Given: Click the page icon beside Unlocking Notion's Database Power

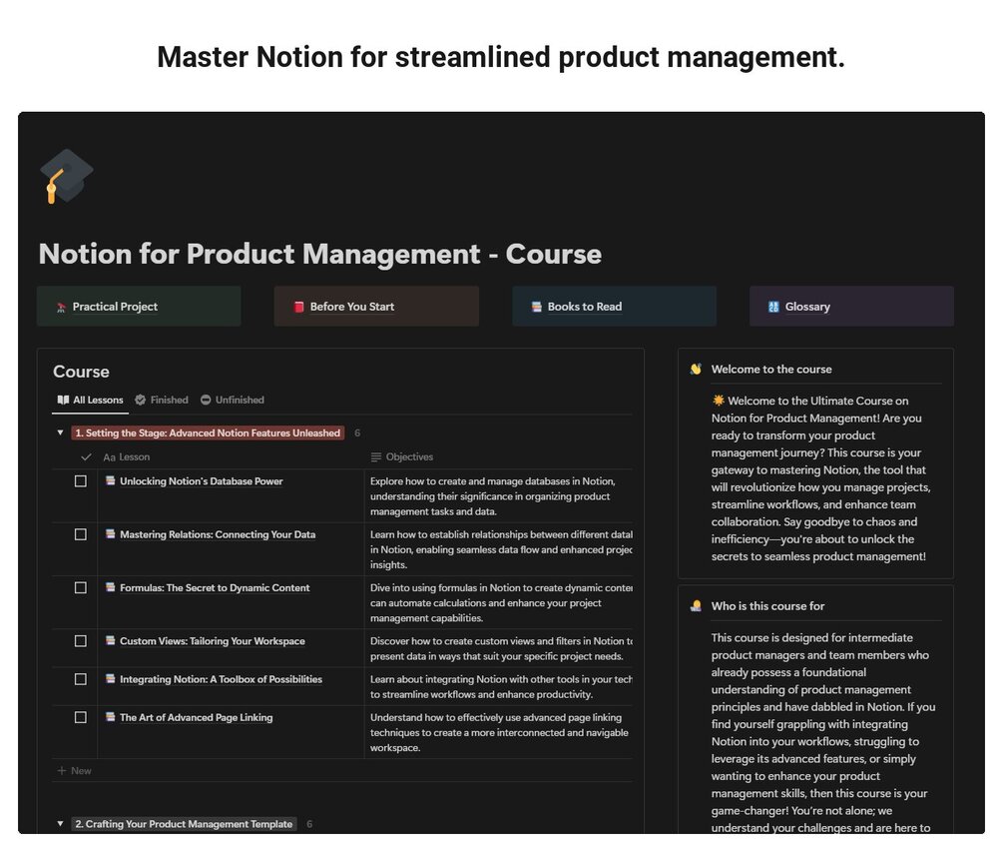Looking at the screenshot, I should [x=111, y=480].
